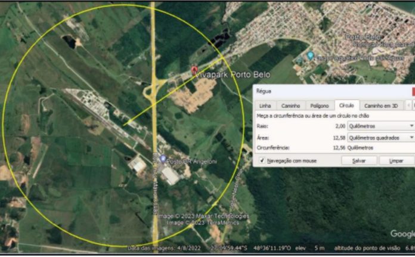Click the teal Parque Aquático map marker
415x257 pixels.
click(310, 56)
